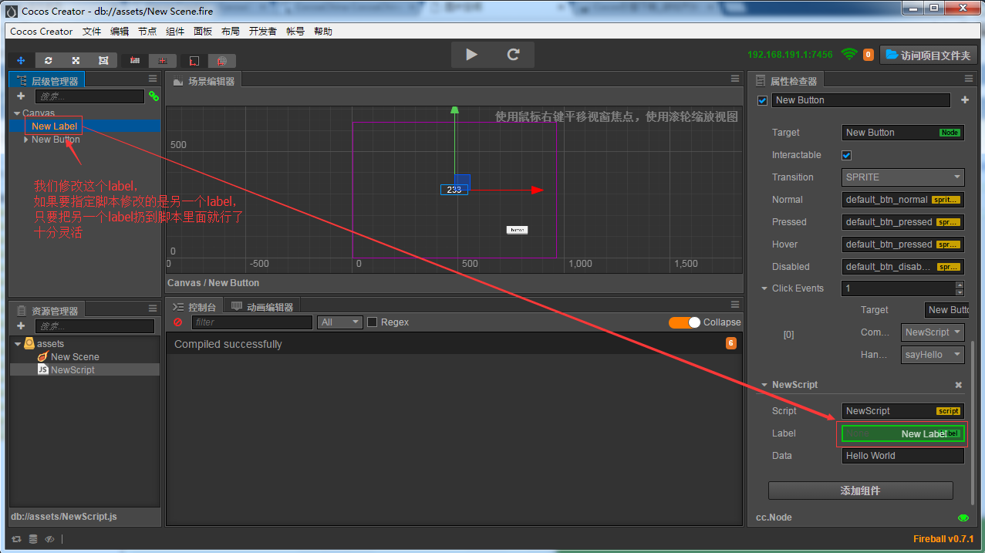Click the green eye icon beside cc.Node
The height and width of the screenshot is (553, 985).
click(963, 518)
